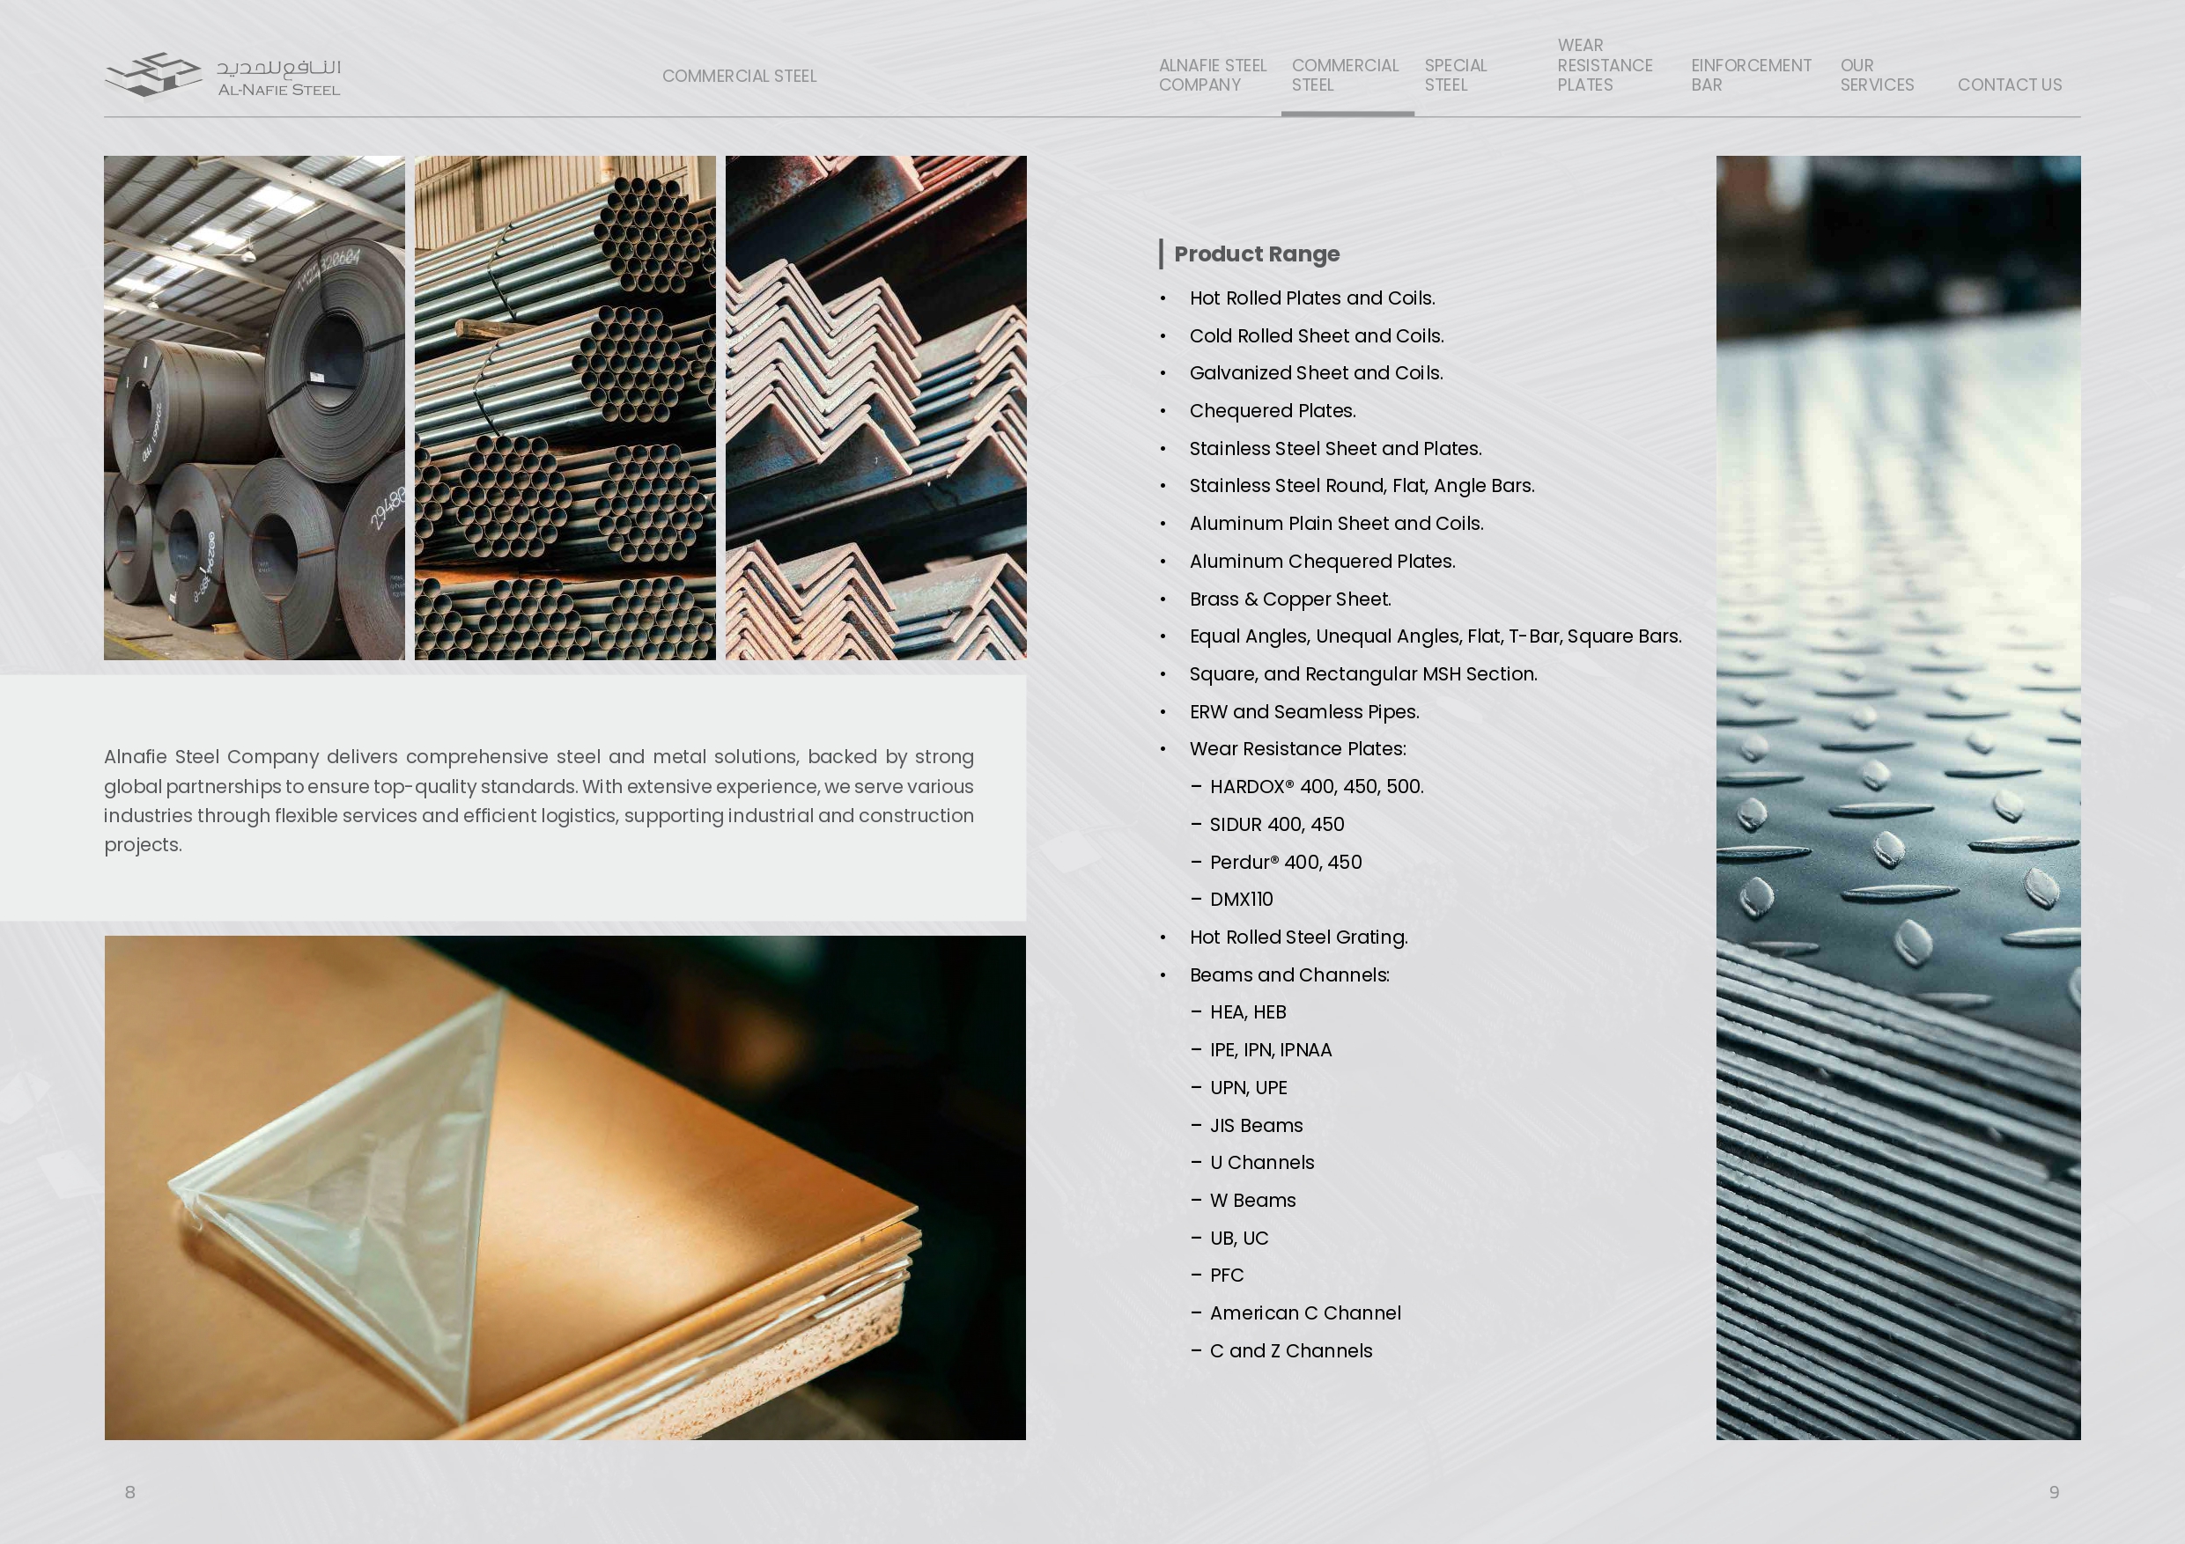The height and width of the screenshot is (1544, 2185).
Task: Navigate to the Einforcement Bar tab
Action: point(1749,75)
